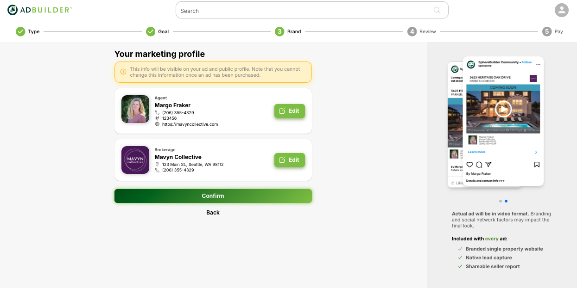Click into the Search field
Viewport: 577px width, 288px height.
(306, 11)
